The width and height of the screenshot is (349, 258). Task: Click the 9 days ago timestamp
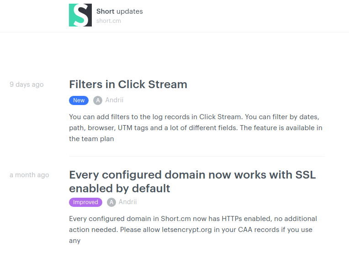click(x=26, y=84)
